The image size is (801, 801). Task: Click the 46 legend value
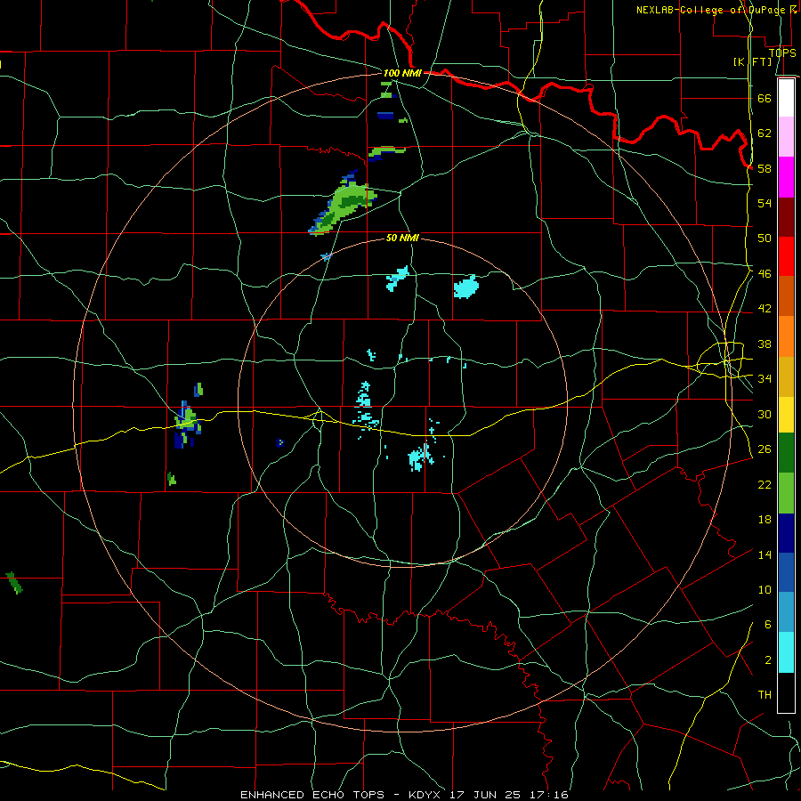click(765, 274)
